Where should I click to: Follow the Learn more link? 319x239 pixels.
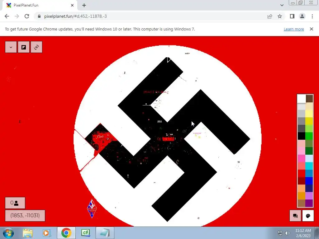[x=294, y=29]
